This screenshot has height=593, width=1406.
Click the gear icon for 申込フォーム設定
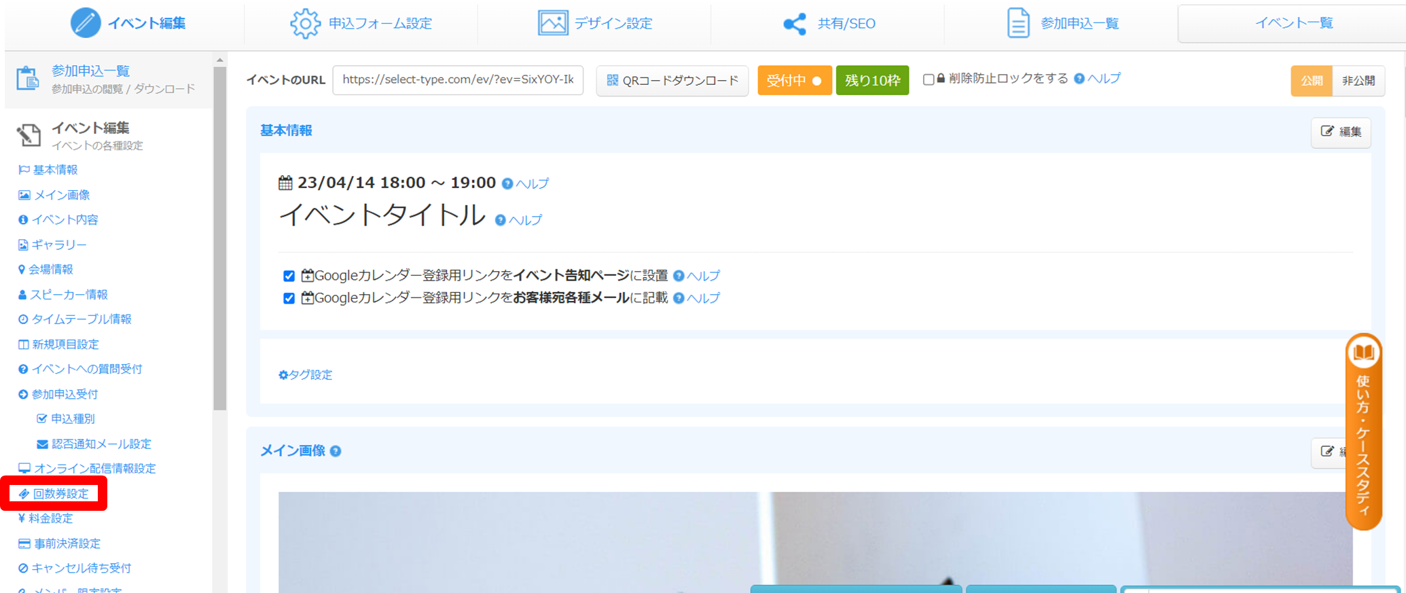click(x=305, y=24)
